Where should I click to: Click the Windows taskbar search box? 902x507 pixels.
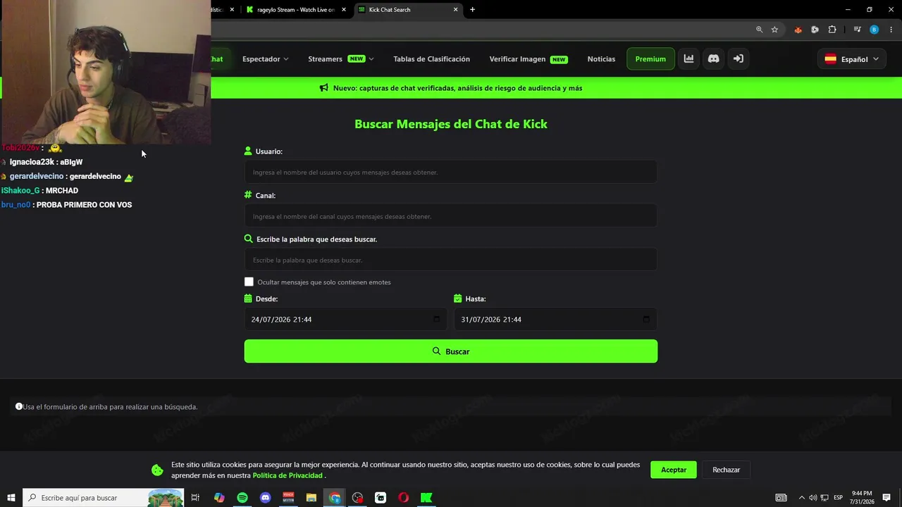[x=104, y=498]
